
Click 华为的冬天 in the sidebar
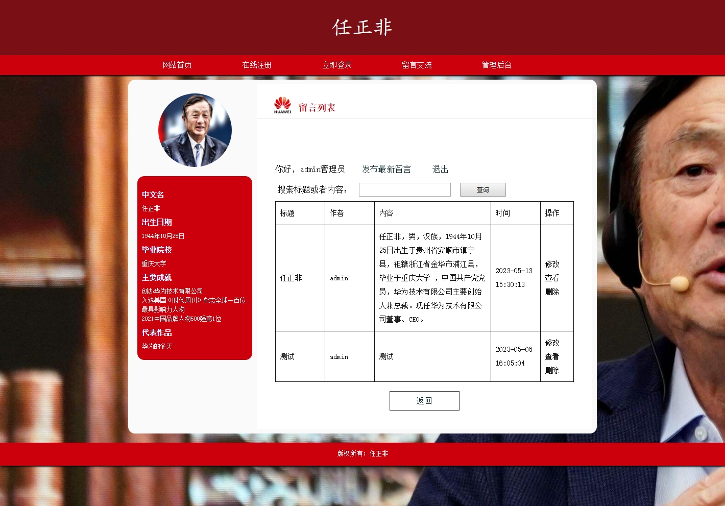[x=157, y=346]
